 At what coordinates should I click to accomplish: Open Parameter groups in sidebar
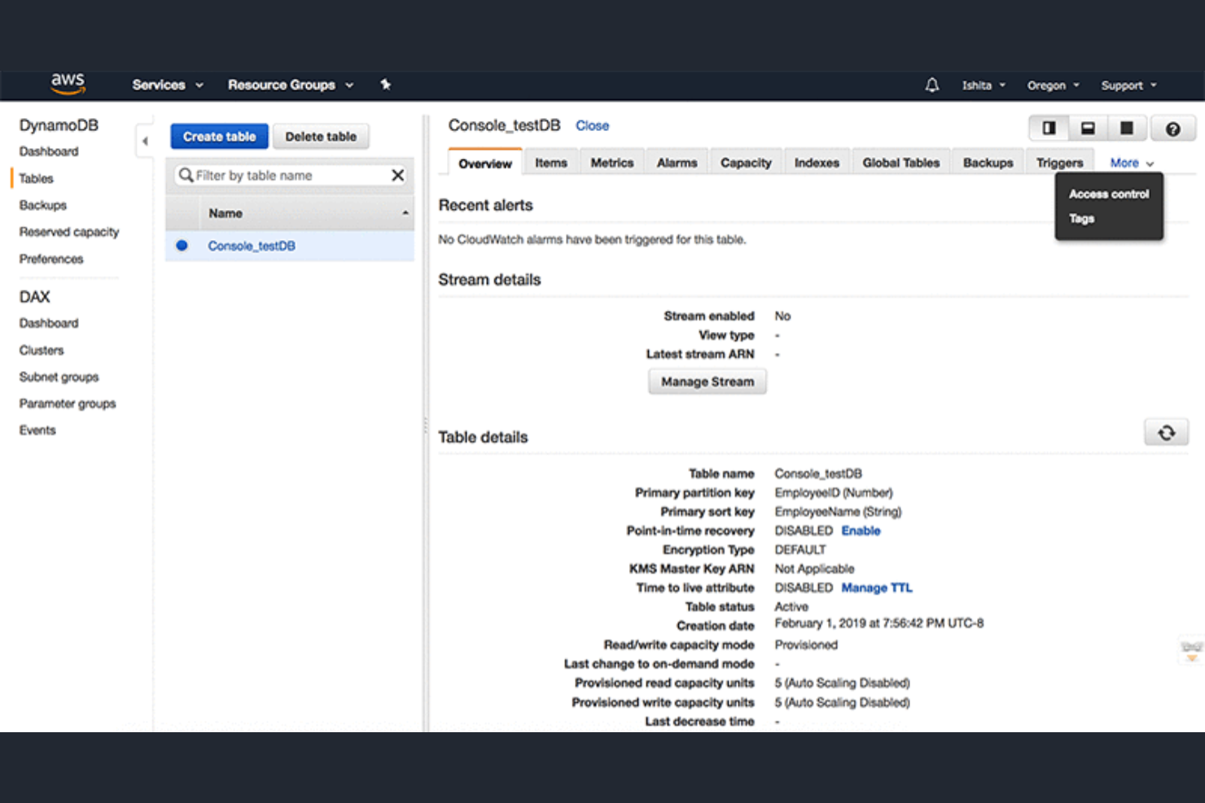68,404
